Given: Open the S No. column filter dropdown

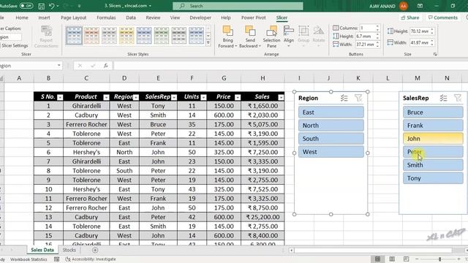Looking at the screenshot, I should [60, 97].
